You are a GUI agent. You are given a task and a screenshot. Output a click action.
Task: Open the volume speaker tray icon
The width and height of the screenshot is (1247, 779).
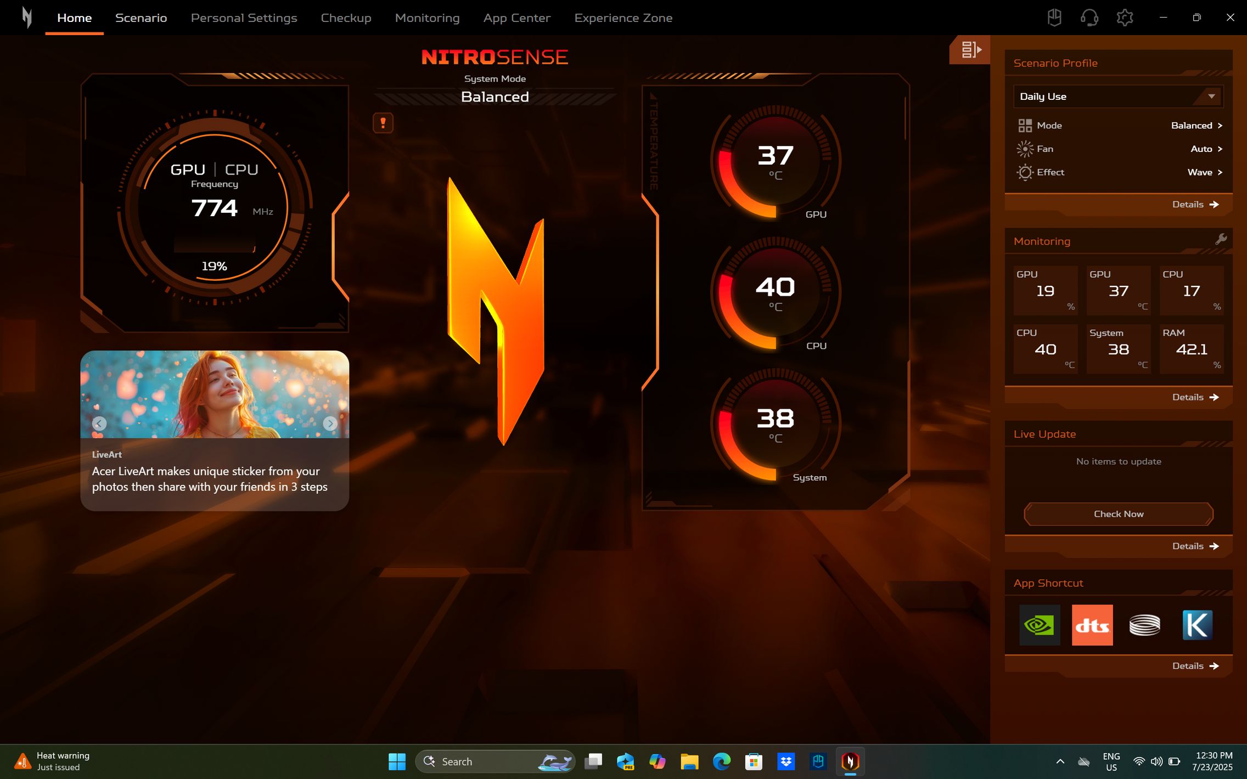[x=1156, y=761]
